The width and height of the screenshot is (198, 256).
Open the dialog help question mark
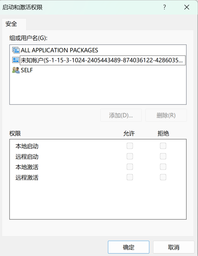164,7
